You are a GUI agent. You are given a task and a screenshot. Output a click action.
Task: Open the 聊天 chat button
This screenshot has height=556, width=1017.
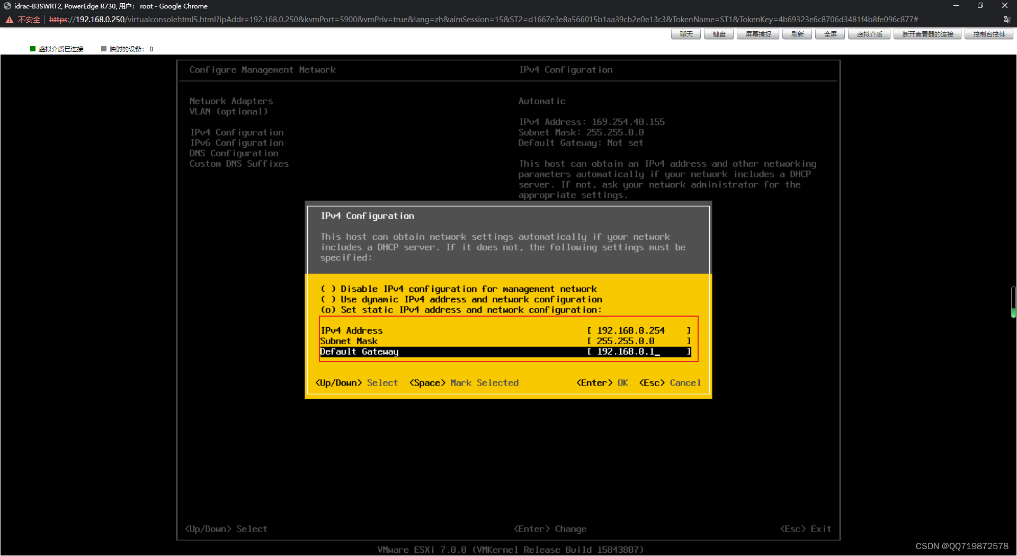(686, 34)
